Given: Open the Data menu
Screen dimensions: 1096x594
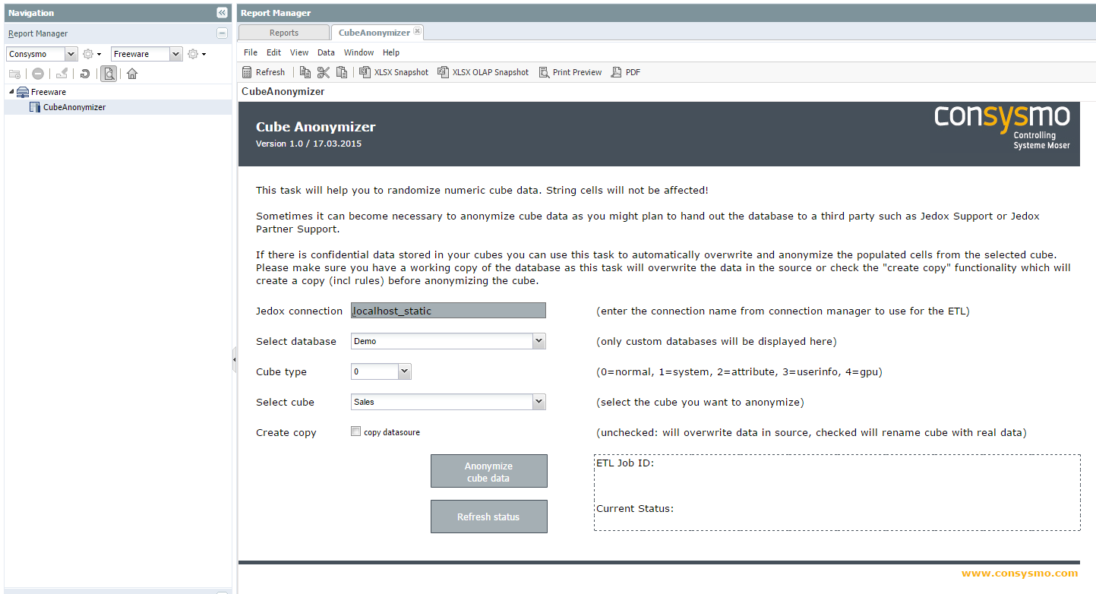Looking at the screenshot, I should (326, 52).
